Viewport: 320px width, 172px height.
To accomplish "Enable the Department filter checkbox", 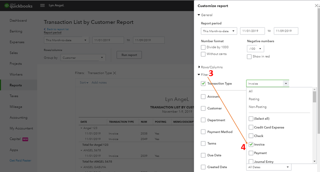I will [203, 120].
